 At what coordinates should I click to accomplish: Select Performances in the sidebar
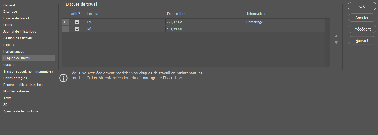[x=14, y=52]
